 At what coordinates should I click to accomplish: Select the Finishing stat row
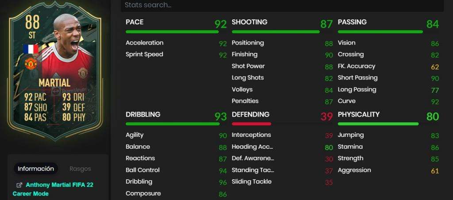282,54
